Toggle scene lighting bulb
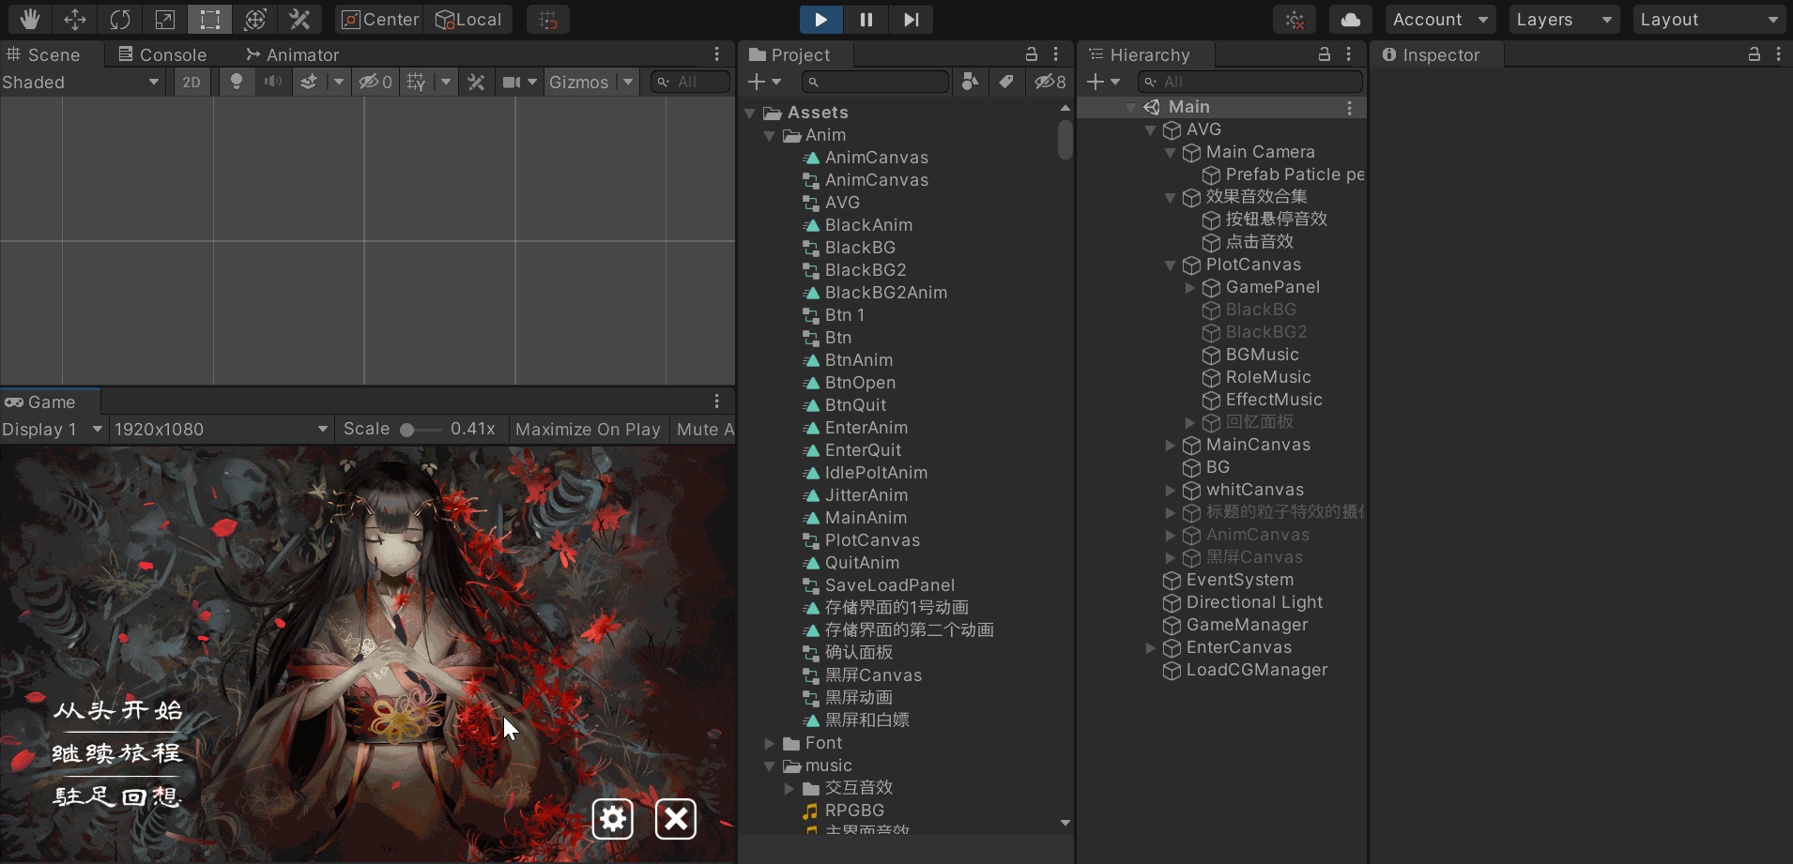 pos(237,83)
